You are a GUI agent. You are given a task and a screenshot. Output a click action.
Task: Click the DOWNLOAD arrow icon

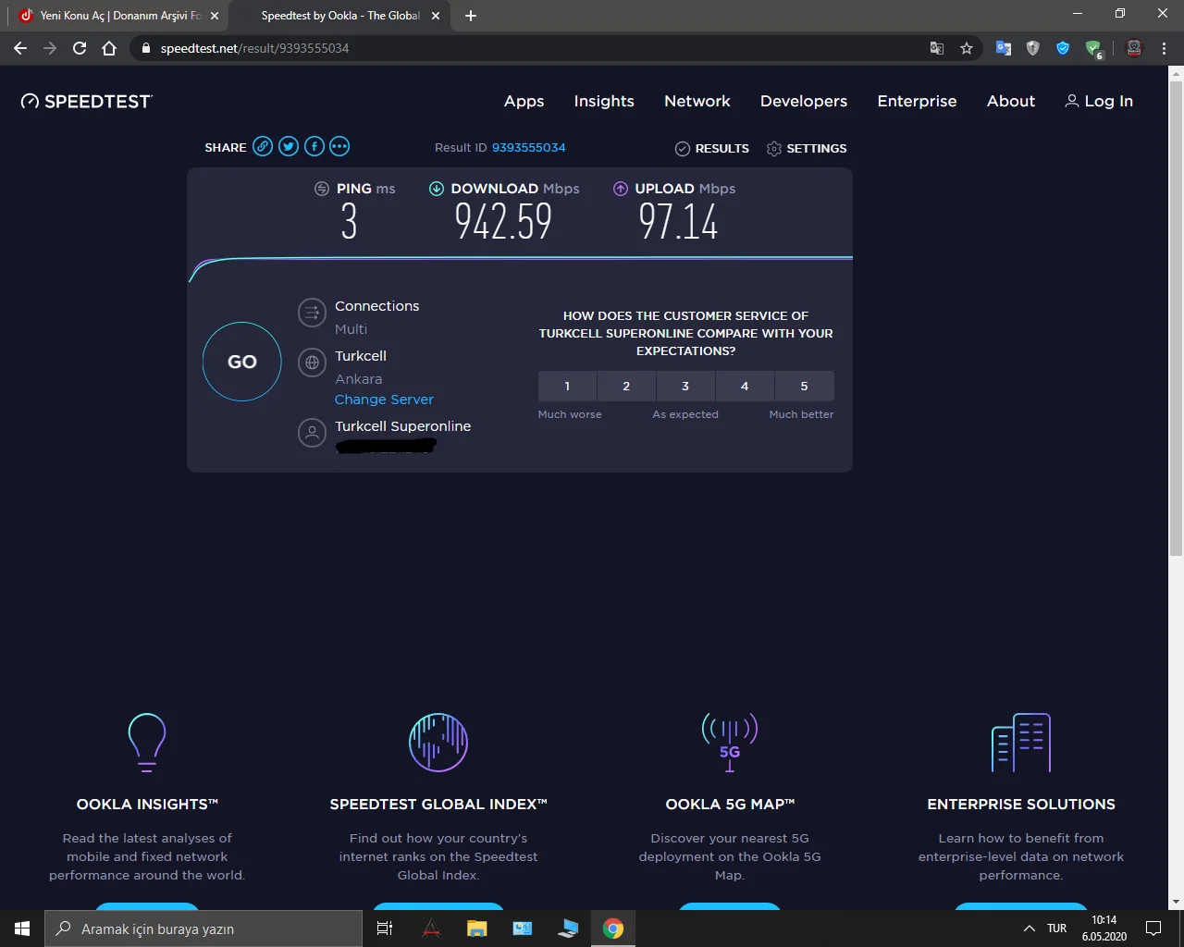pos(437,189)
